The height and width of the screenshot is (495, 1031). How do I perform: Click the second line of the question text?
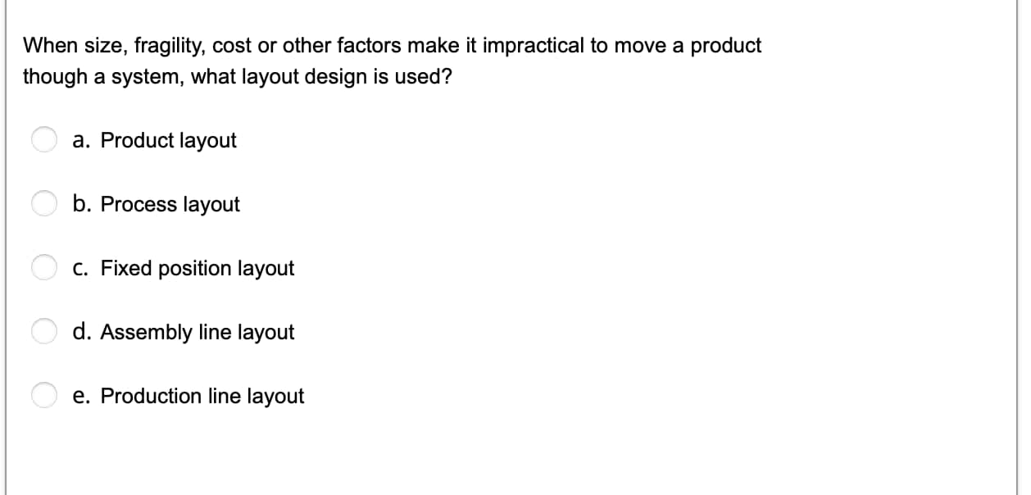point(236,77)
